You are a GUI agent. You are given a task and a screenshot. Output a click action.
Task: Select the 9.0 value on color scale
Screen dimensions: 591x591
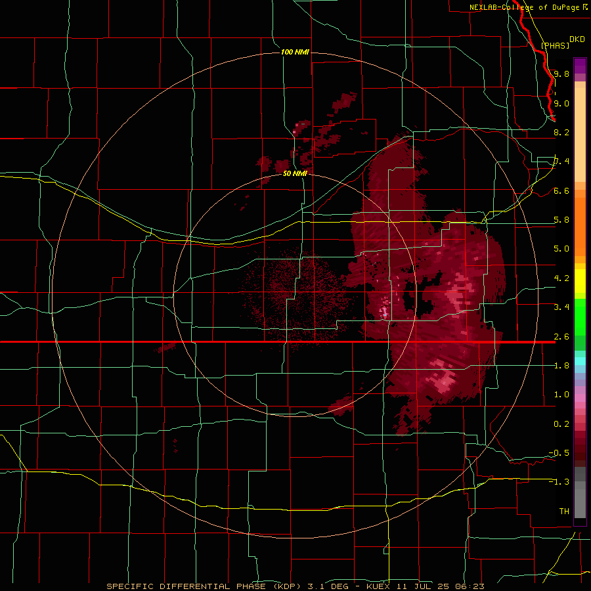tap(561, 103)
